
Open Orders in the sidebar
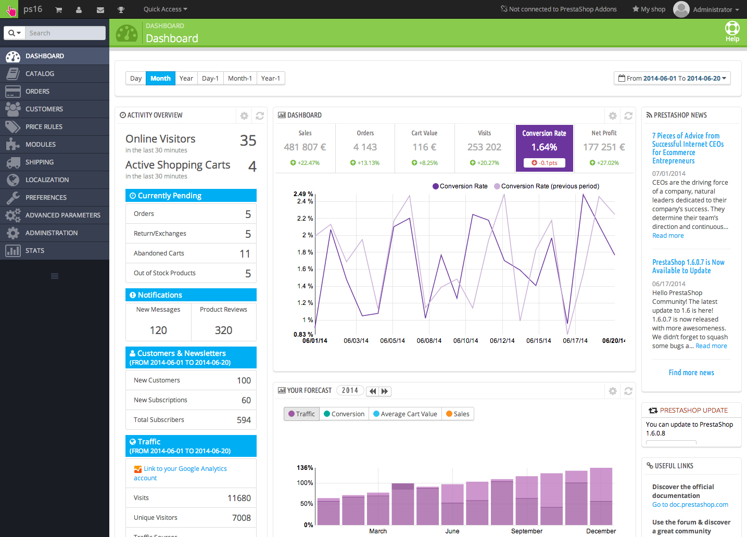(55, 92)
